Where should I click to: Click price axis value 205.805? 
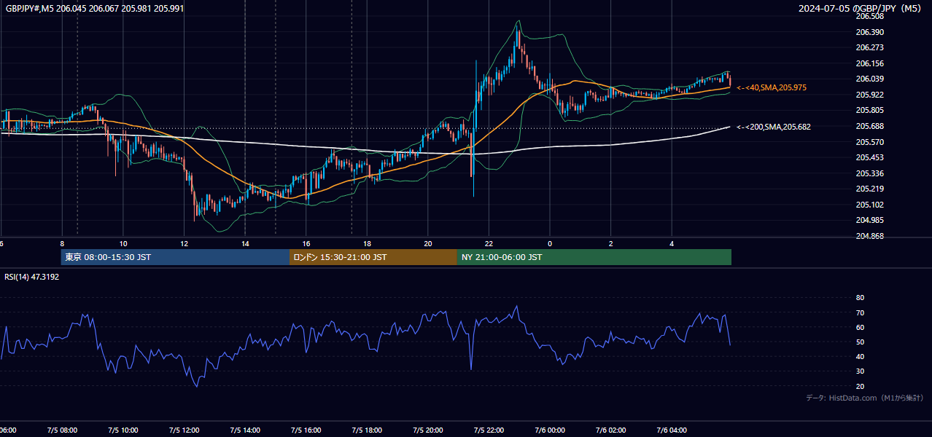[869, 110]
